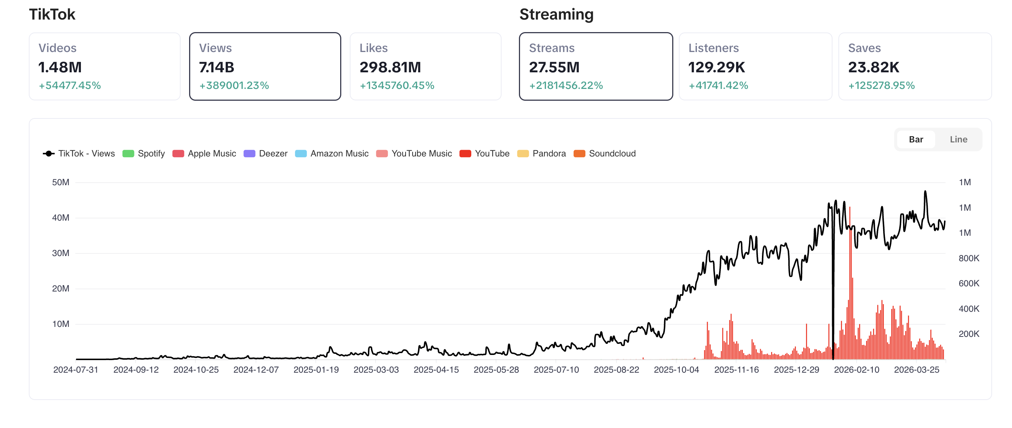Click the highest peak of the TikTok views line
1012x428 pixels.
pyautogui.click(x=925, y=192)
